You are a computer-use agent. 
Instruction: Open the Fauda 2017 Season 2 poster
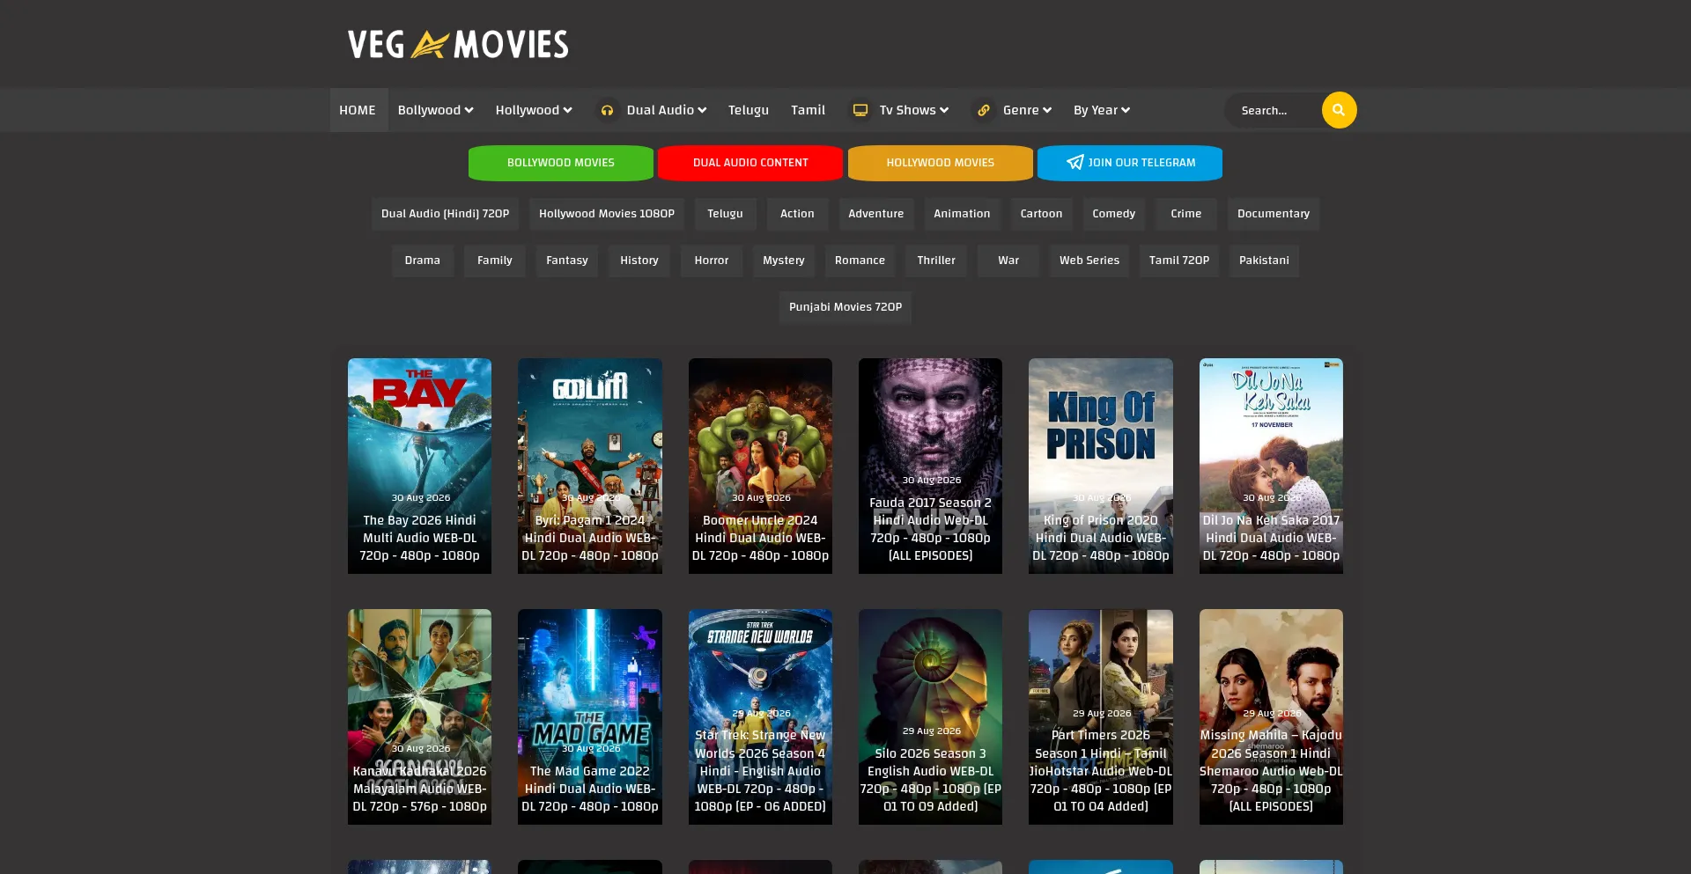point(930,466)
